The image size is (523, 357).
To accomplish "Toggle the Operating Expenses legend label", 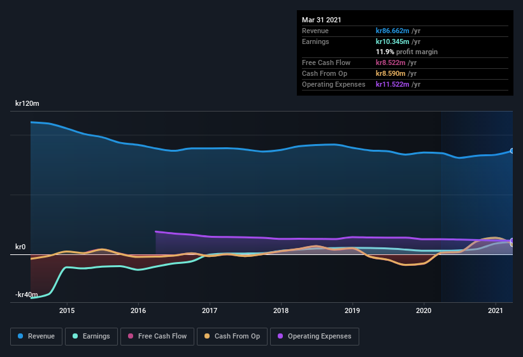I will pos(319,336).
